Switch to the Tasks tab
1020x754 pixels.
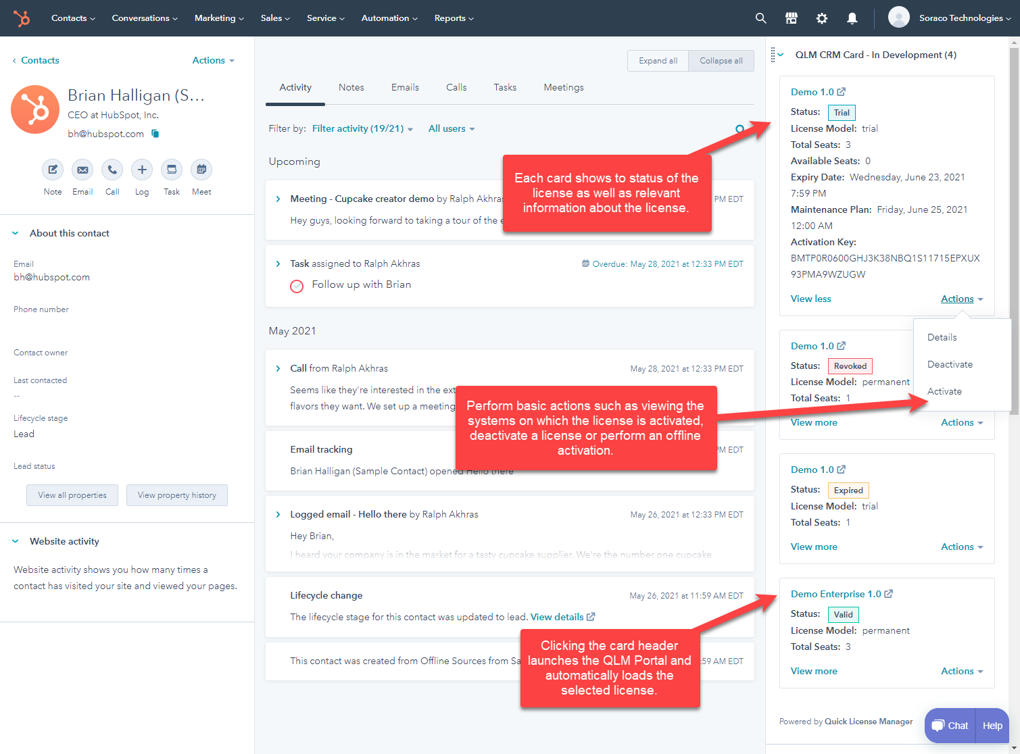tap(505, 88)
